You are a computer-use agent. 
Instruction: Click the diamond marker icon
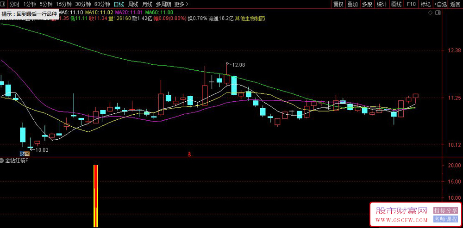coord(430,12)
